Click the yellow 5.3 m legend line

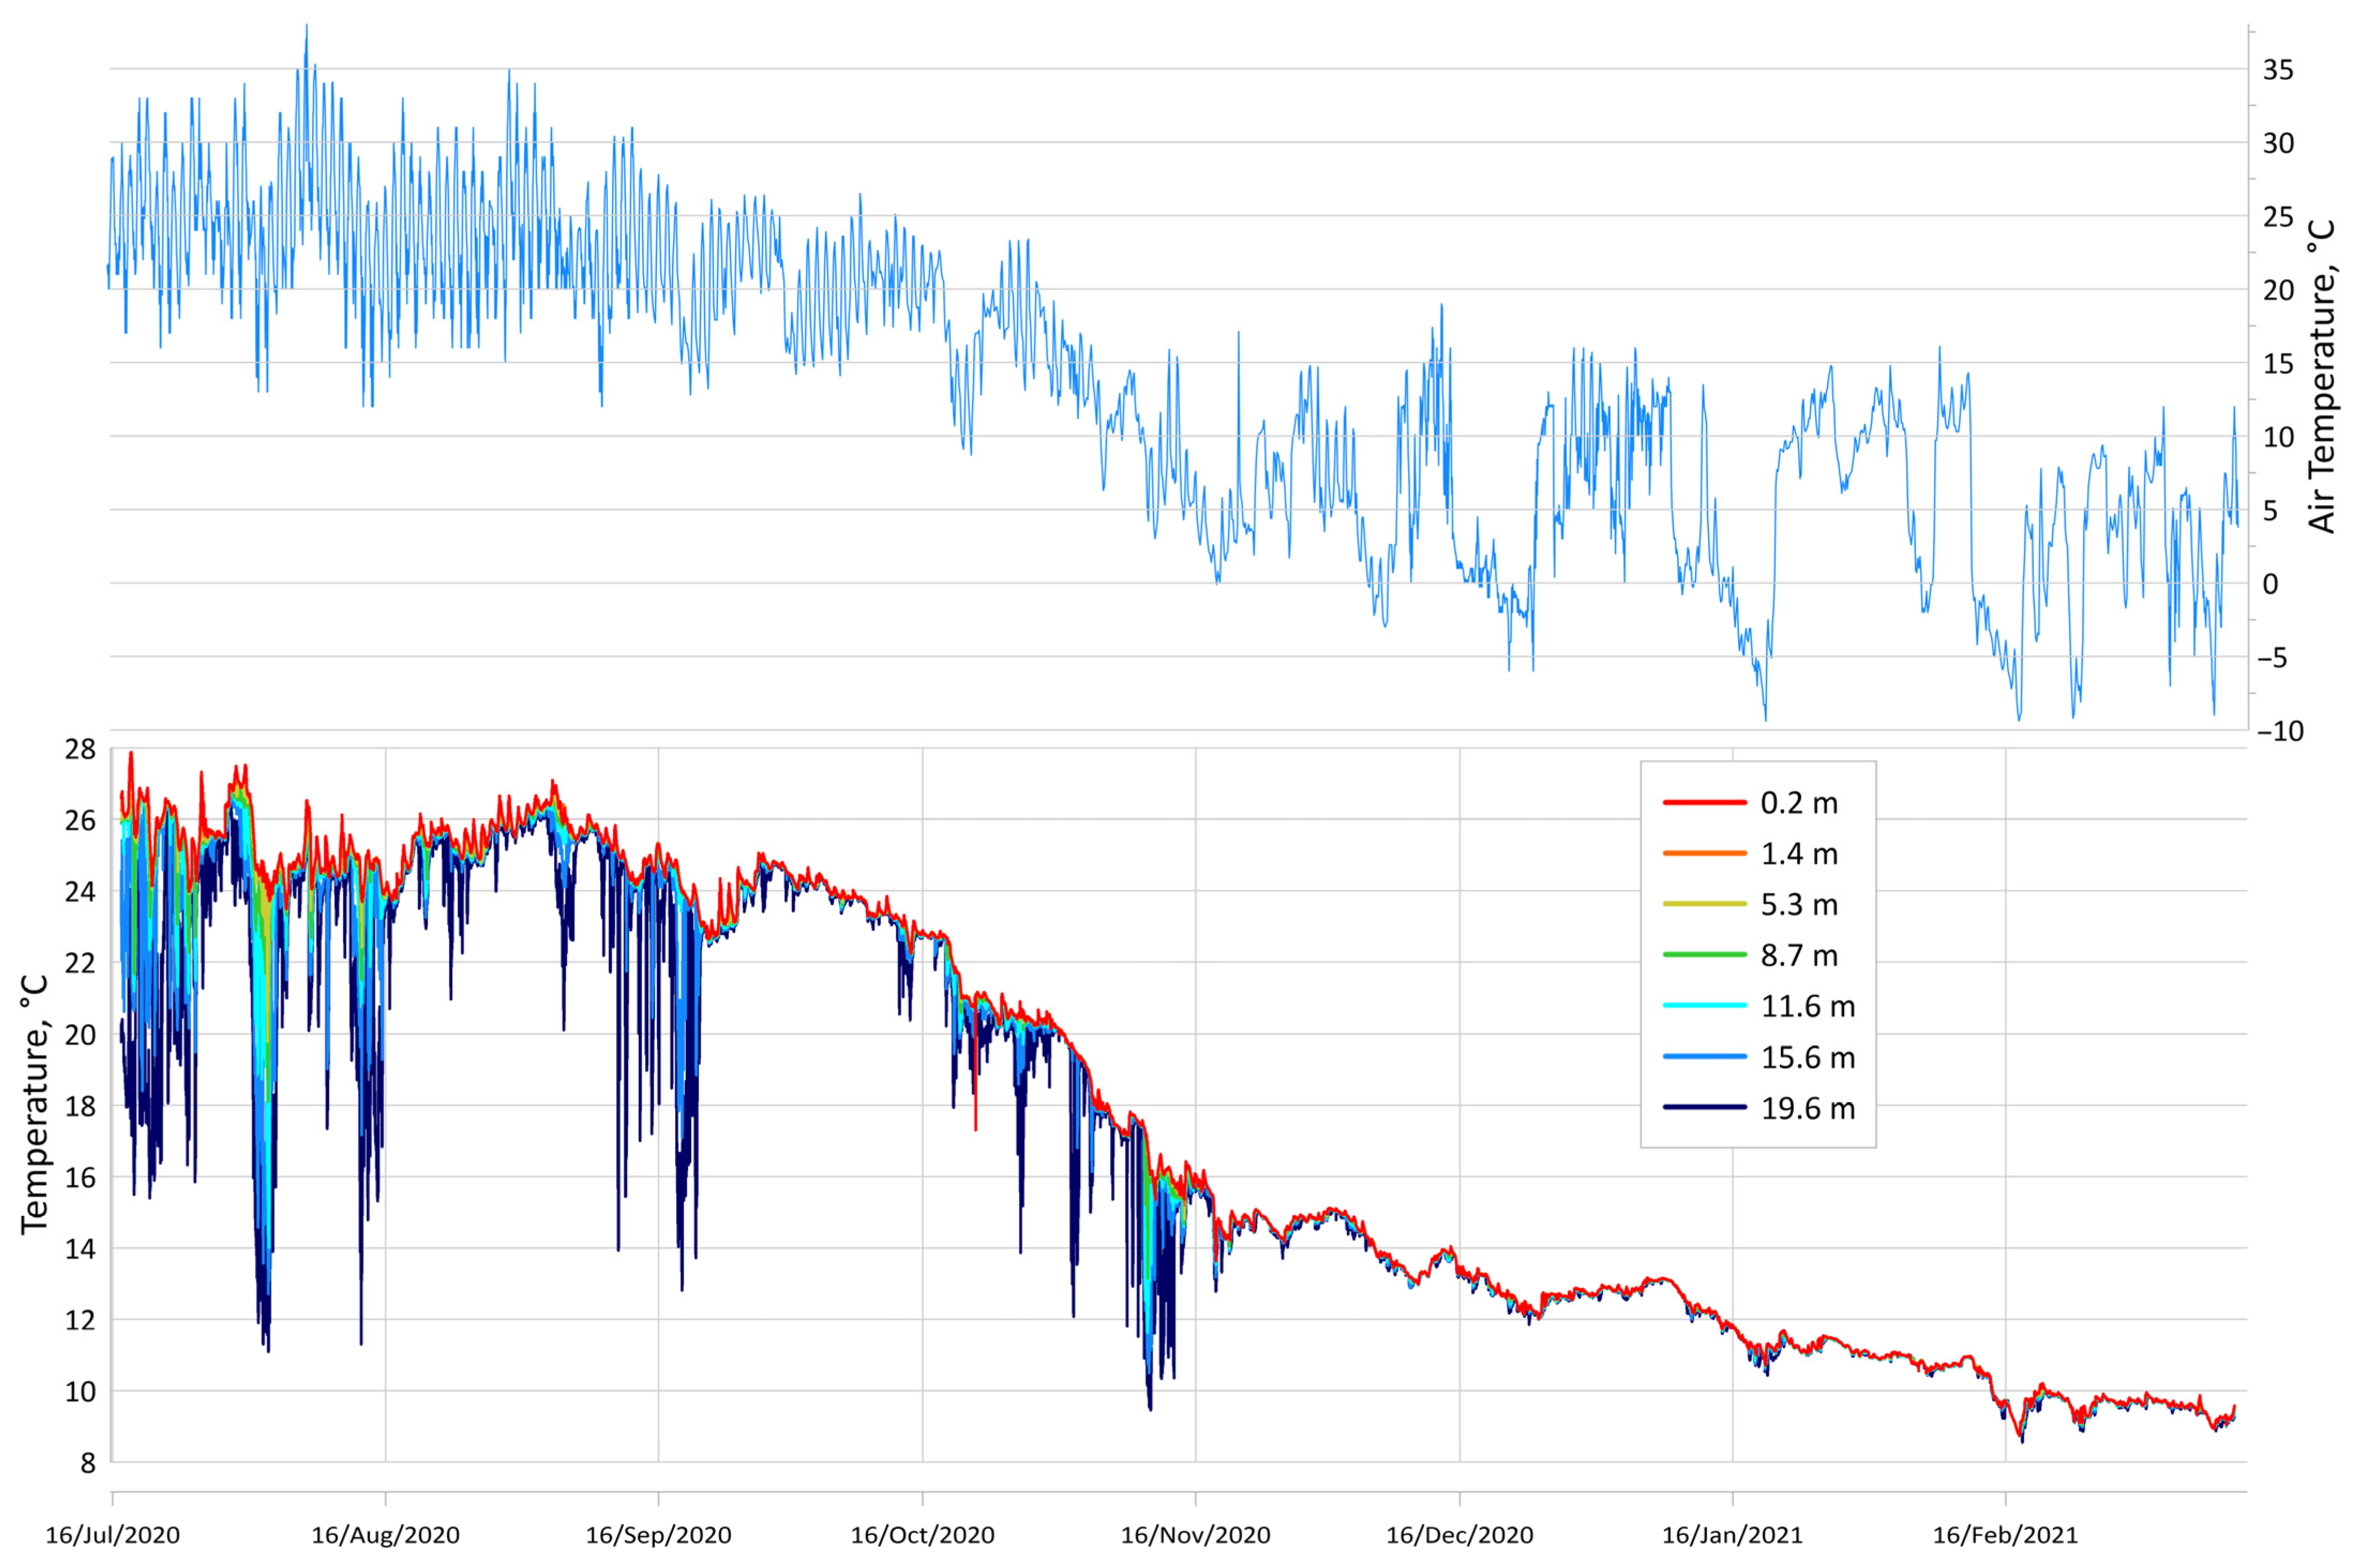(1704, 904)
